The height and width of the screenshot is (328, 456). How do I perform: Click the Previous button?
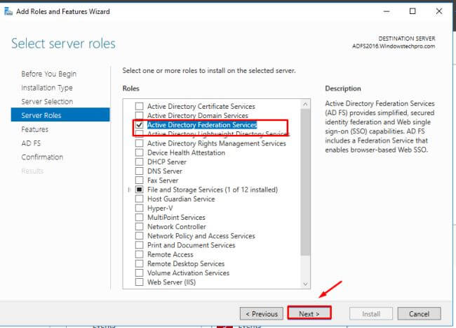tap(262, 314)
